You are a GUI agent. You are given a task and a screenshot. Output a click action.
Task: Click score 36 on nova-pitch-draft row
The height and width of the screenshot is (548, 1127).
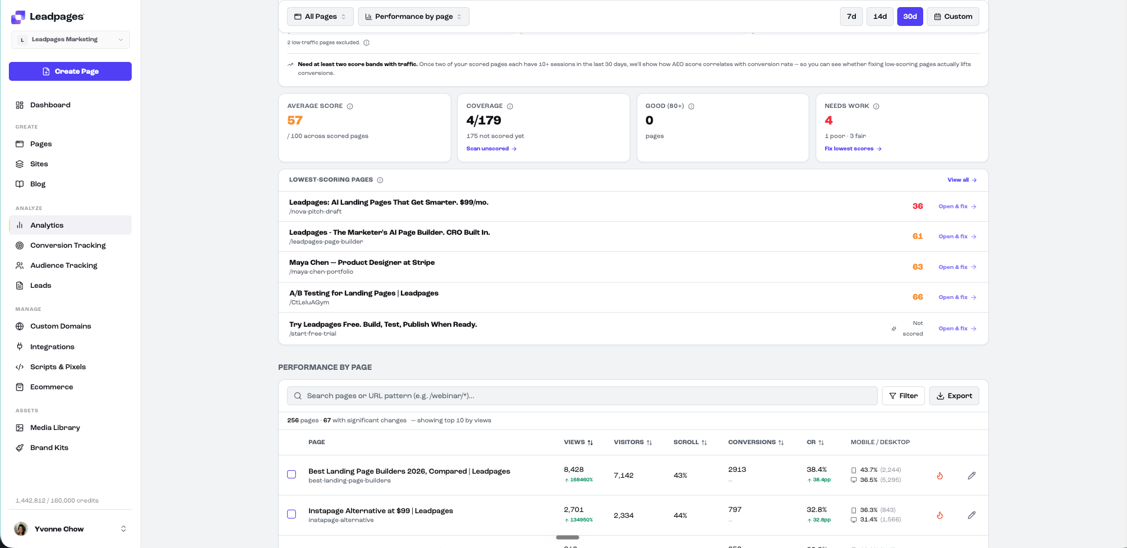(x=917, y=206)
